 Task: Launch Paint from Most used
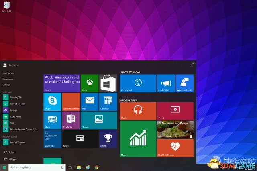9,123
